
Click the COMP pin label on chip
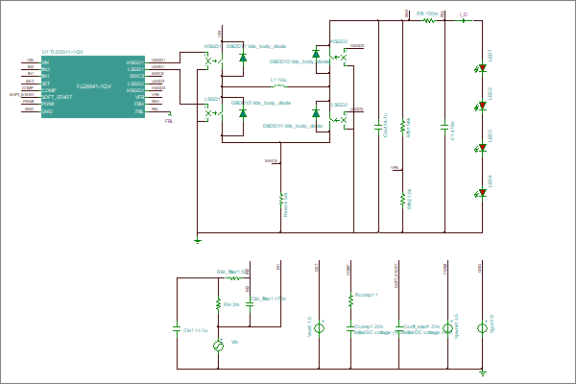click(x=49, y=90)
